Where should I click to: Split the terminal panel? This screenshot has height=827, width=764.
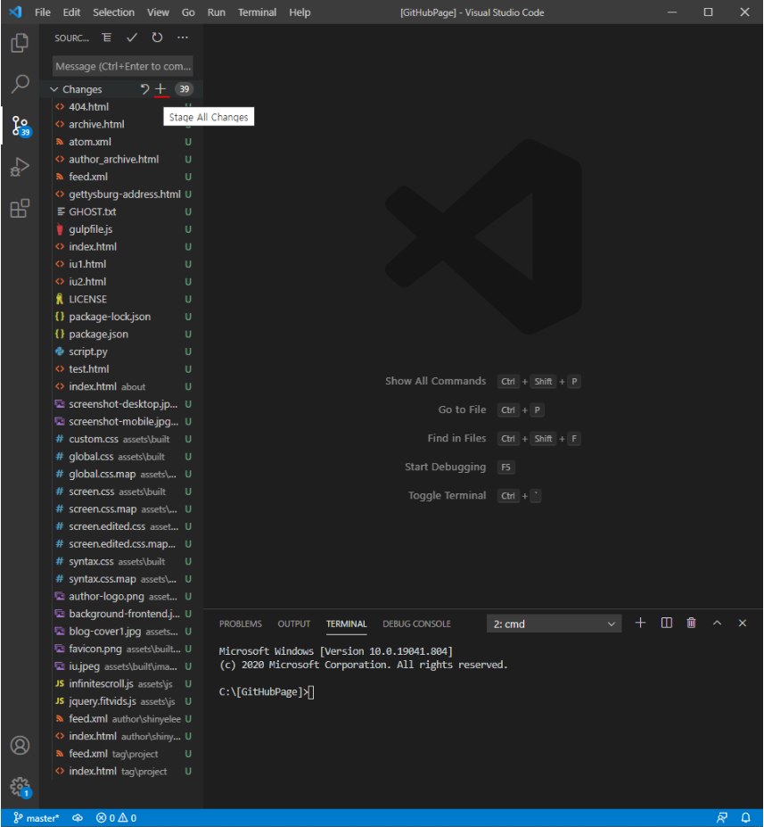coord(666,623)
